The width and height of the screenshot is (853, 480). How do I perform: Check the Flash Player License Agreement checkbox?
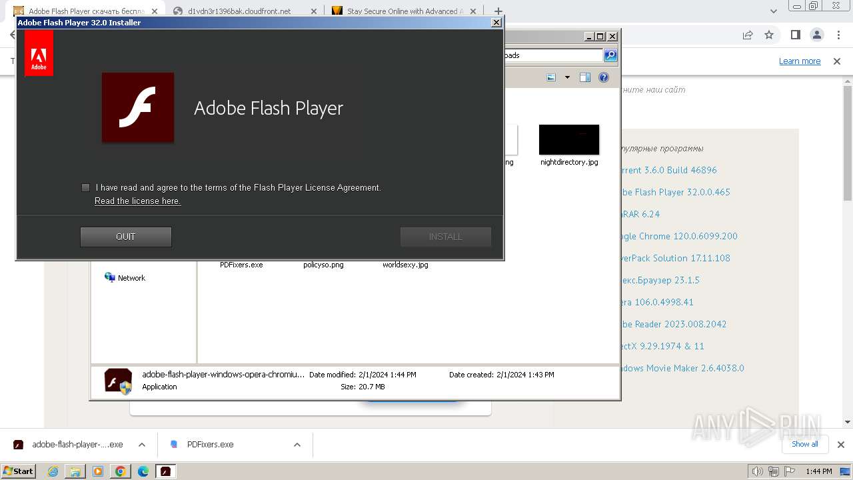85,187
